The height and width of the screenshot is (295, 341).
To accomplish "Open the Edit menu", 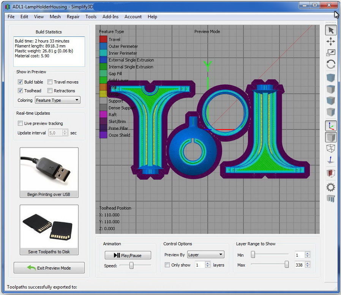I will 24,17.
